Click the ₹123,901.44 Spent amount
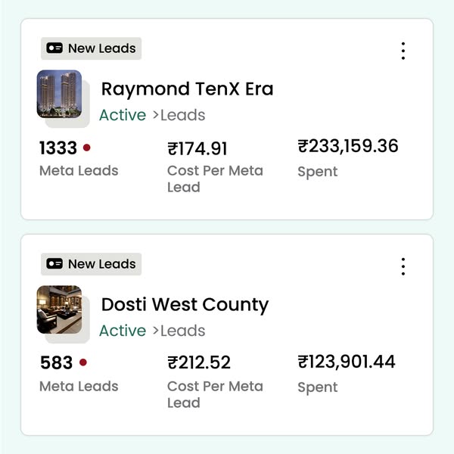The width and height of the screenshot is (454, 454). (x=347, y=362)
